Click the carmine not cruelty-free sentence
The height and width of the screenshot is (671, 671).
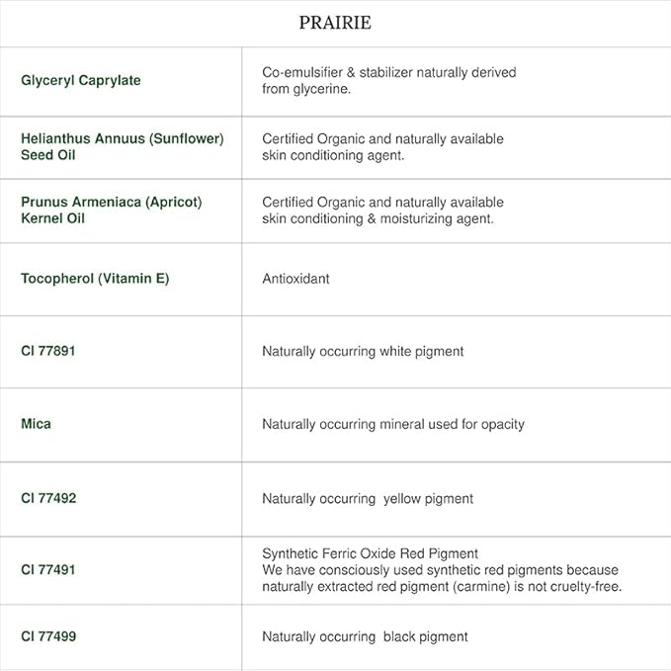point(441,579)
